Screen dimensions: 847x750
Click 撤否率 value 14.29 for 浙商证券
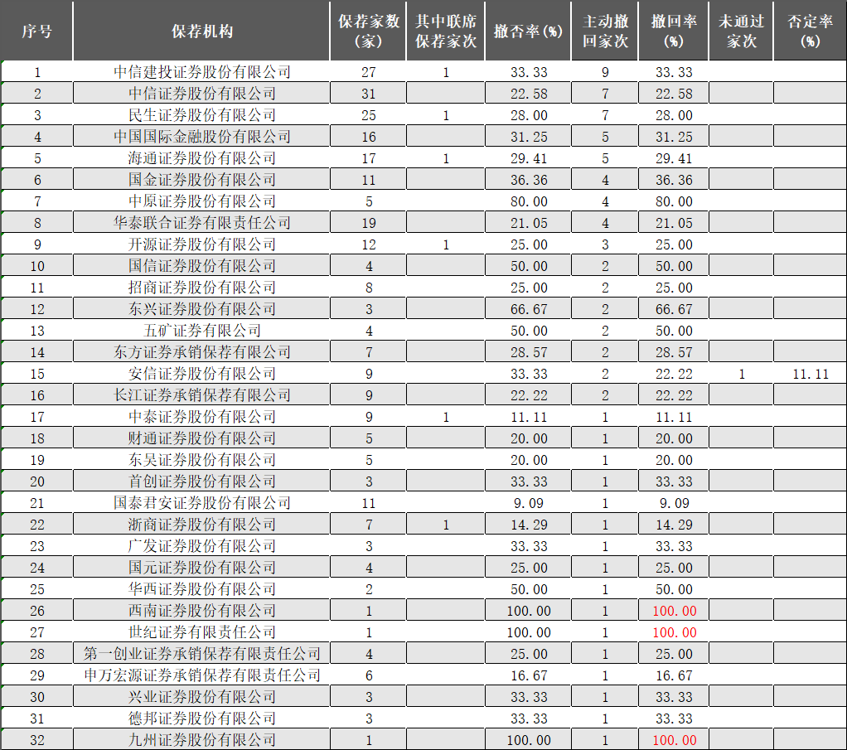pos(529,525)
